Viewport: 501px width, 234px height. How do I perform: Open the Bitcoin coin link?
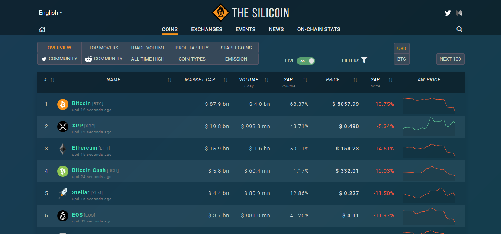tap(81, 103)
